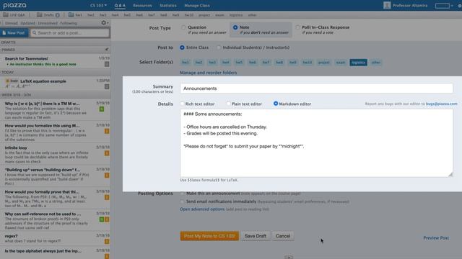The image size is (462, 259).
Task: Click the Professor Altamira profile avatar
Action: pos(387,5)
